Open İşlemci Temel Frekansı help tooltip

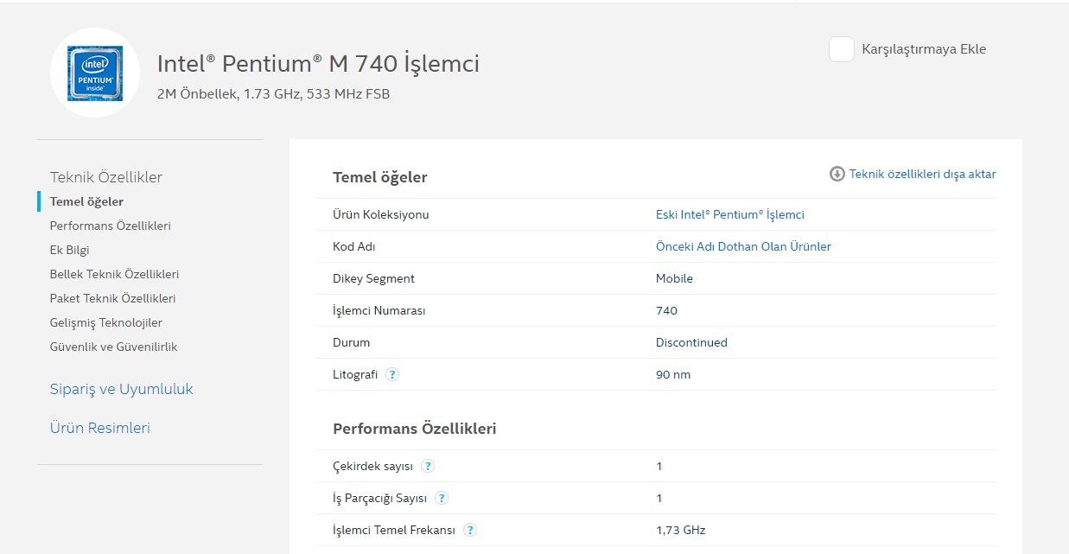coord(470,530)
